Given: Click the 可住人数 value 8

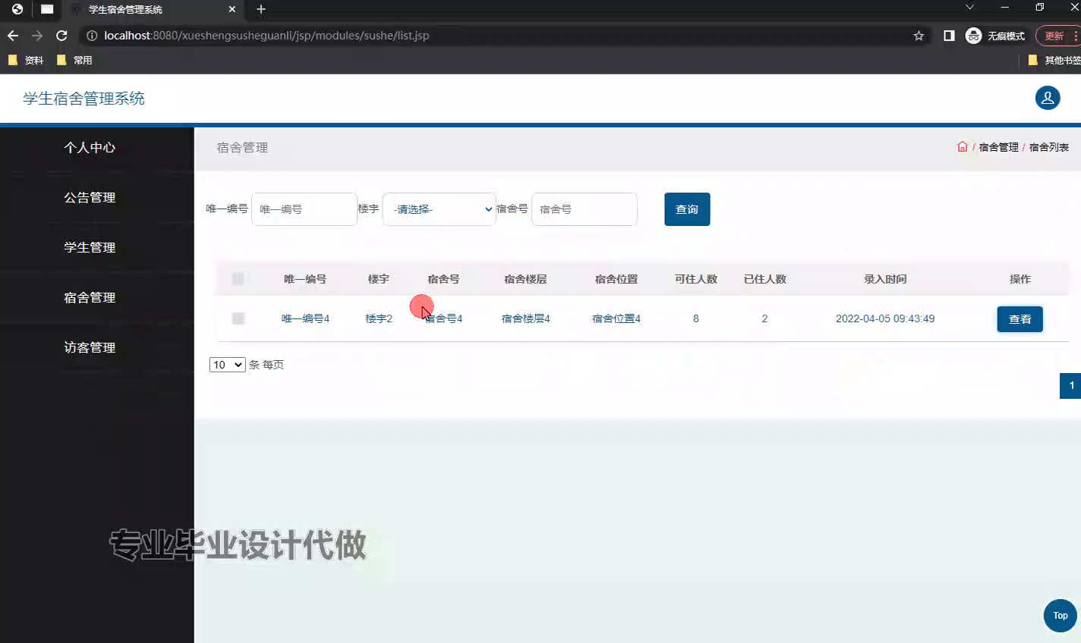Looking at the screenshot, I should (x=696, y=318).
